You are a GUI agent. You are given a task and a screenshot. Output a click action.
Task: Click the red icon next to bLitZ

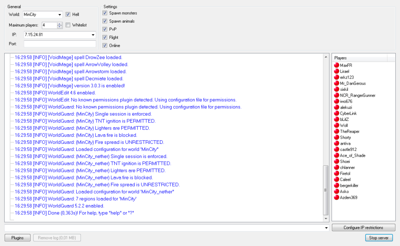tap(337, 119)
